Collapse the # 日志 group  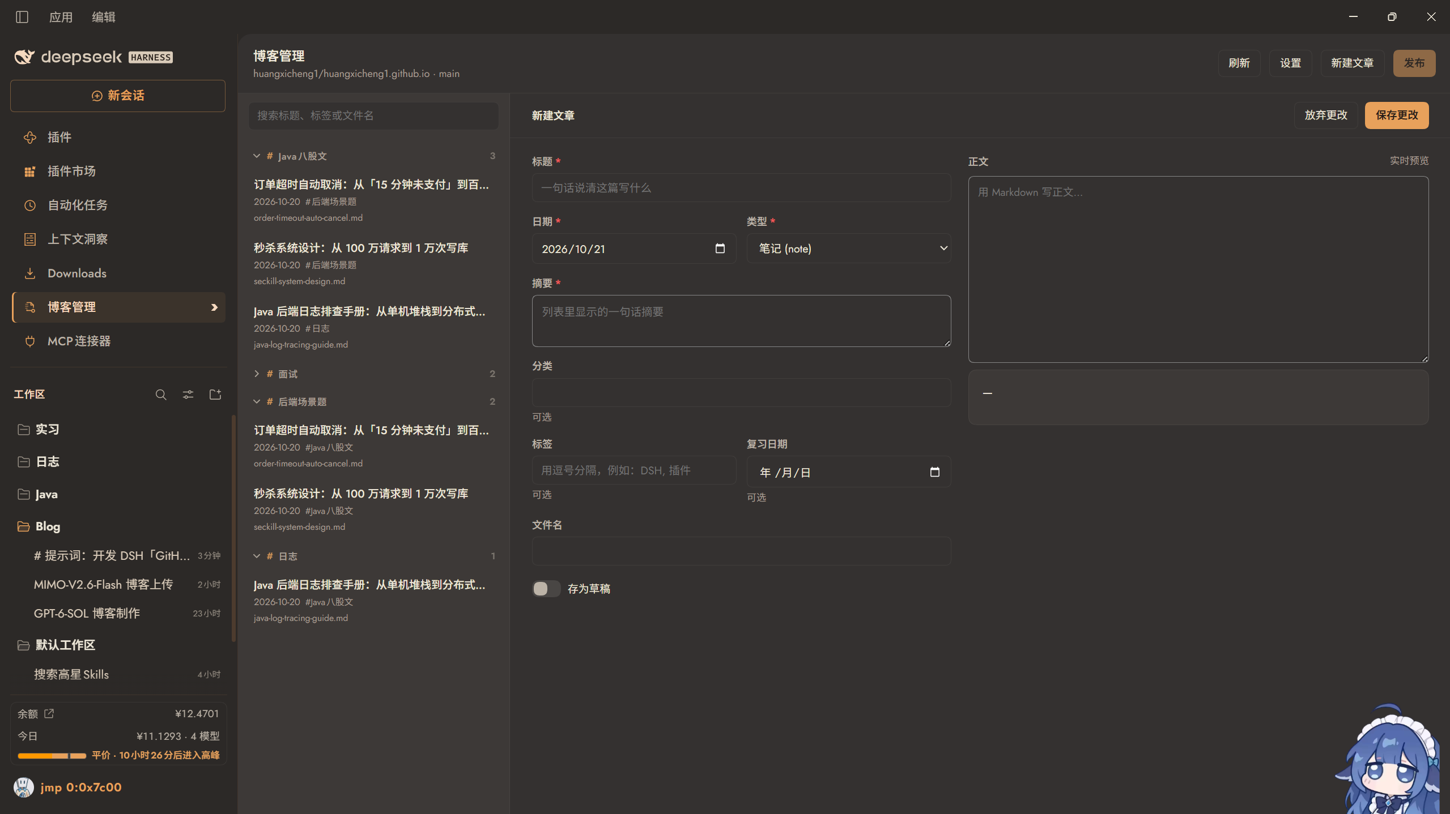[257, 556]
